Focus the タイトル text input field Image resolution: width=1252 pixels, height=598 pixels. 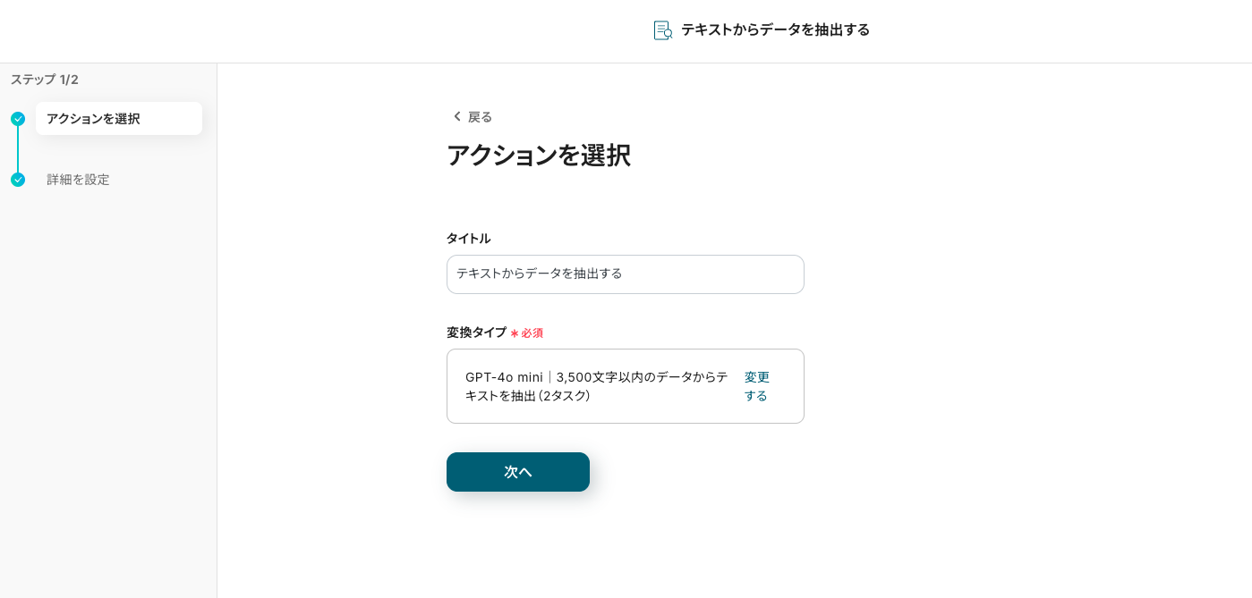click(625, 274)
